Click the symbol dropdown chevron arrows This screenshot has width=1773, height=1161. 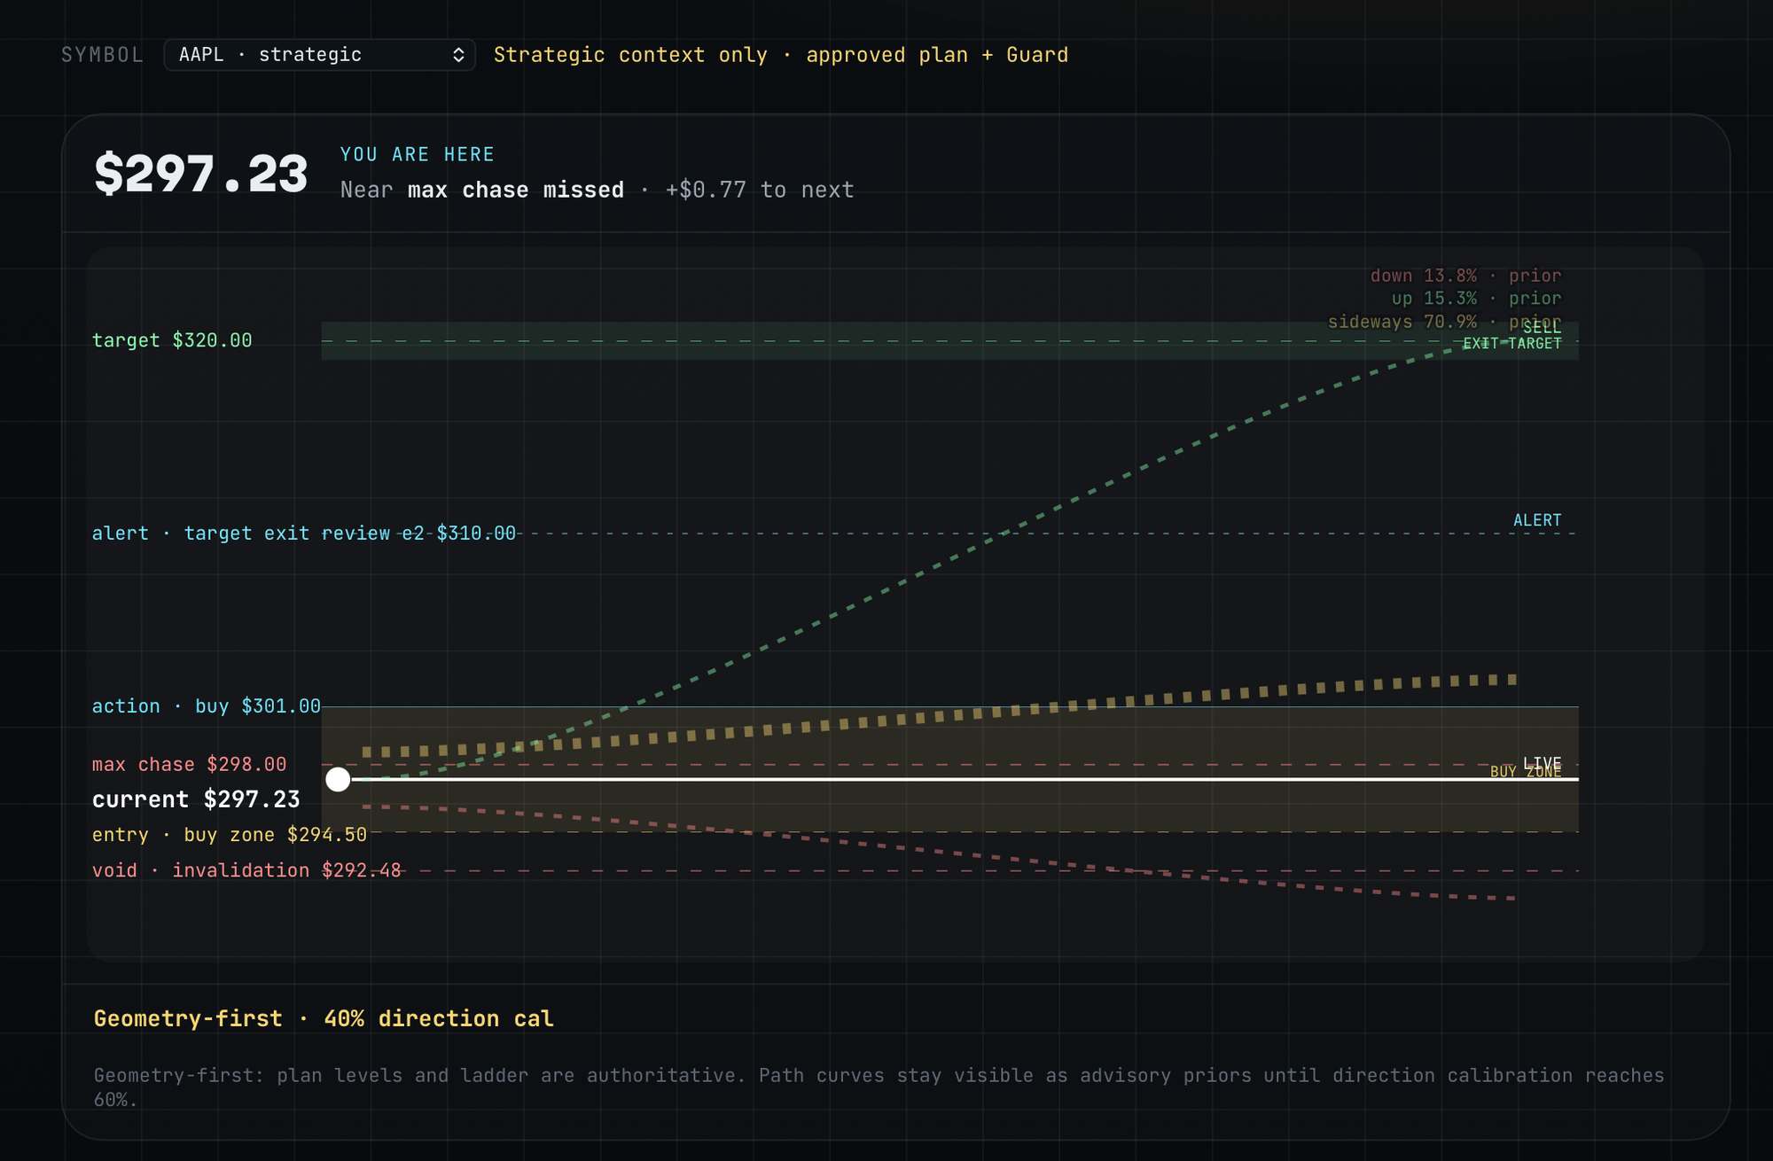coord(458,55)
